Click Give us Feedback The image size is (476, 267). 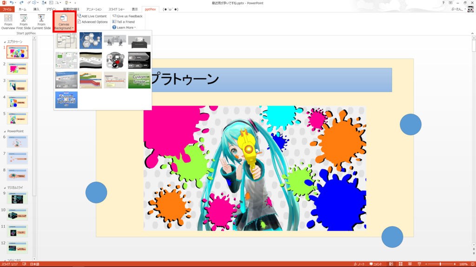point(127,16)
